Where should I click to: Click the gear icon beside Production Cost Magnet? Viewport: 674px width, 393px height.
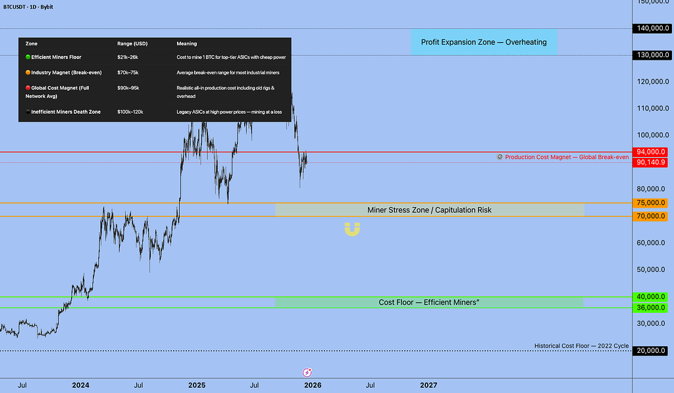pos(500,157)
